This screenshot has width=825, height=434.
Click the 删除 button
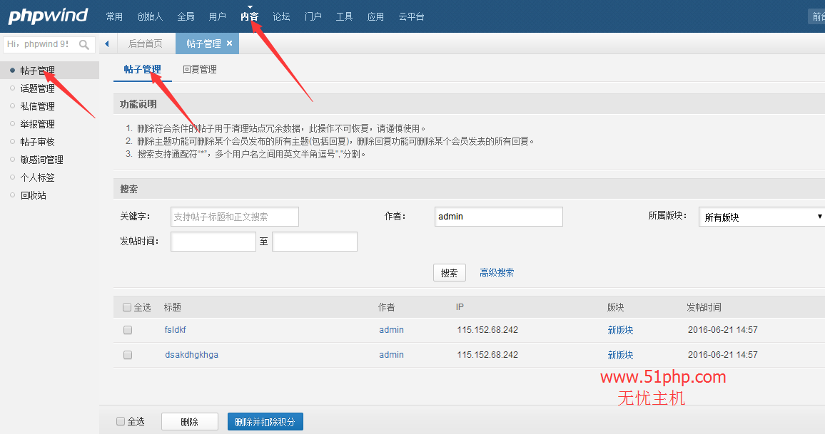click(x=189, y=422)
